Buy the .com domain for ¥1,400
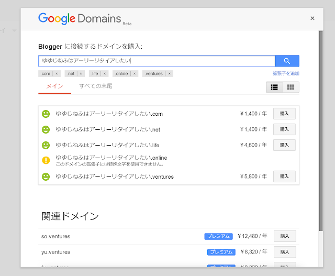The width and height of the screenshot is (335, 276). tap(284, 114)
